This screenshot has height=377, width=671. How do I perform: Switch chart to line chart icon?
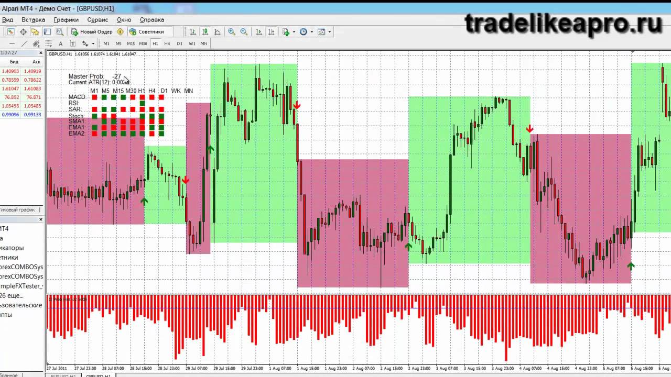click(217, 32)
